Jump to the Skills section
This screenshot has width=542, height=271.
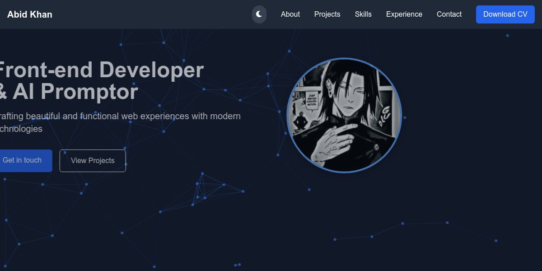coord(363,14)
